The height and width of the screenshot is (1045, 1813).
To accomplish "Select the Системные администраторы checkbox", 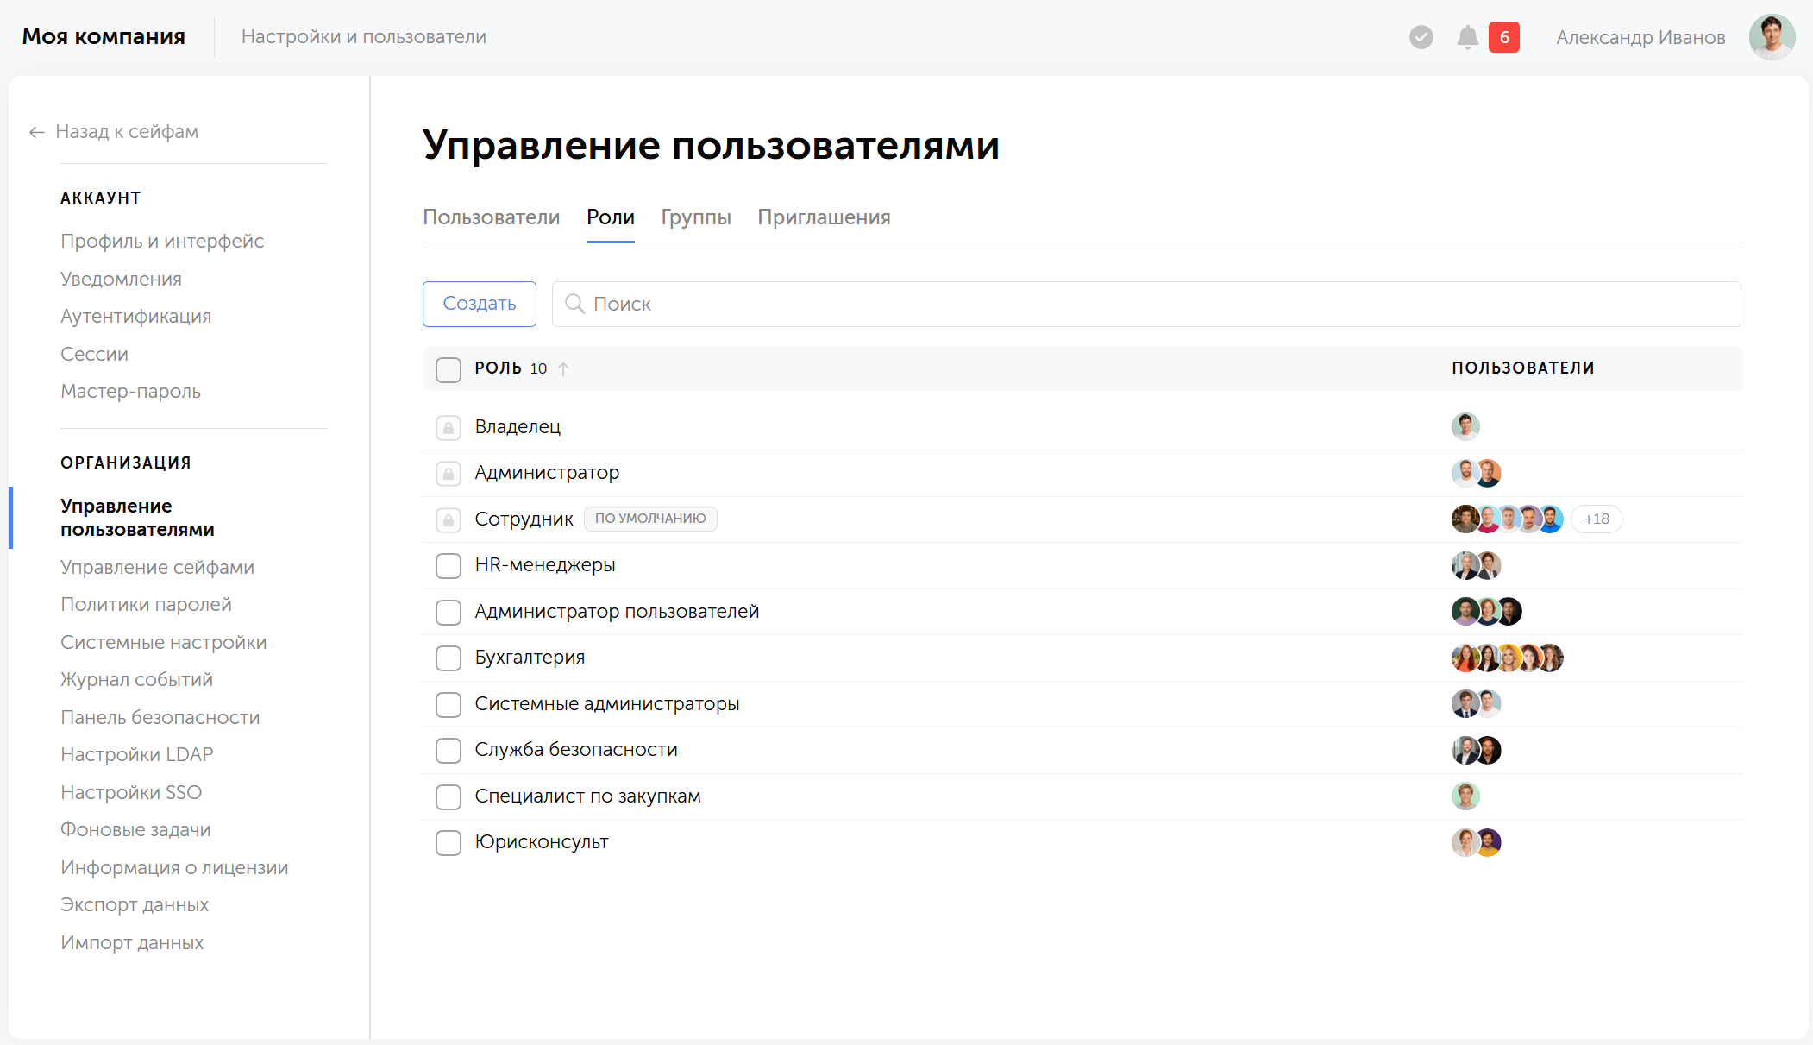I will coord(449,704).
